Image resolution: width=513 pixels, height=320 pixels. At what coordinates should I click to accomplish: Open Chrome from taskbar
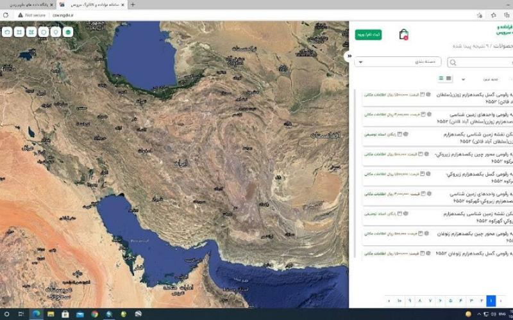pos(94,314)
